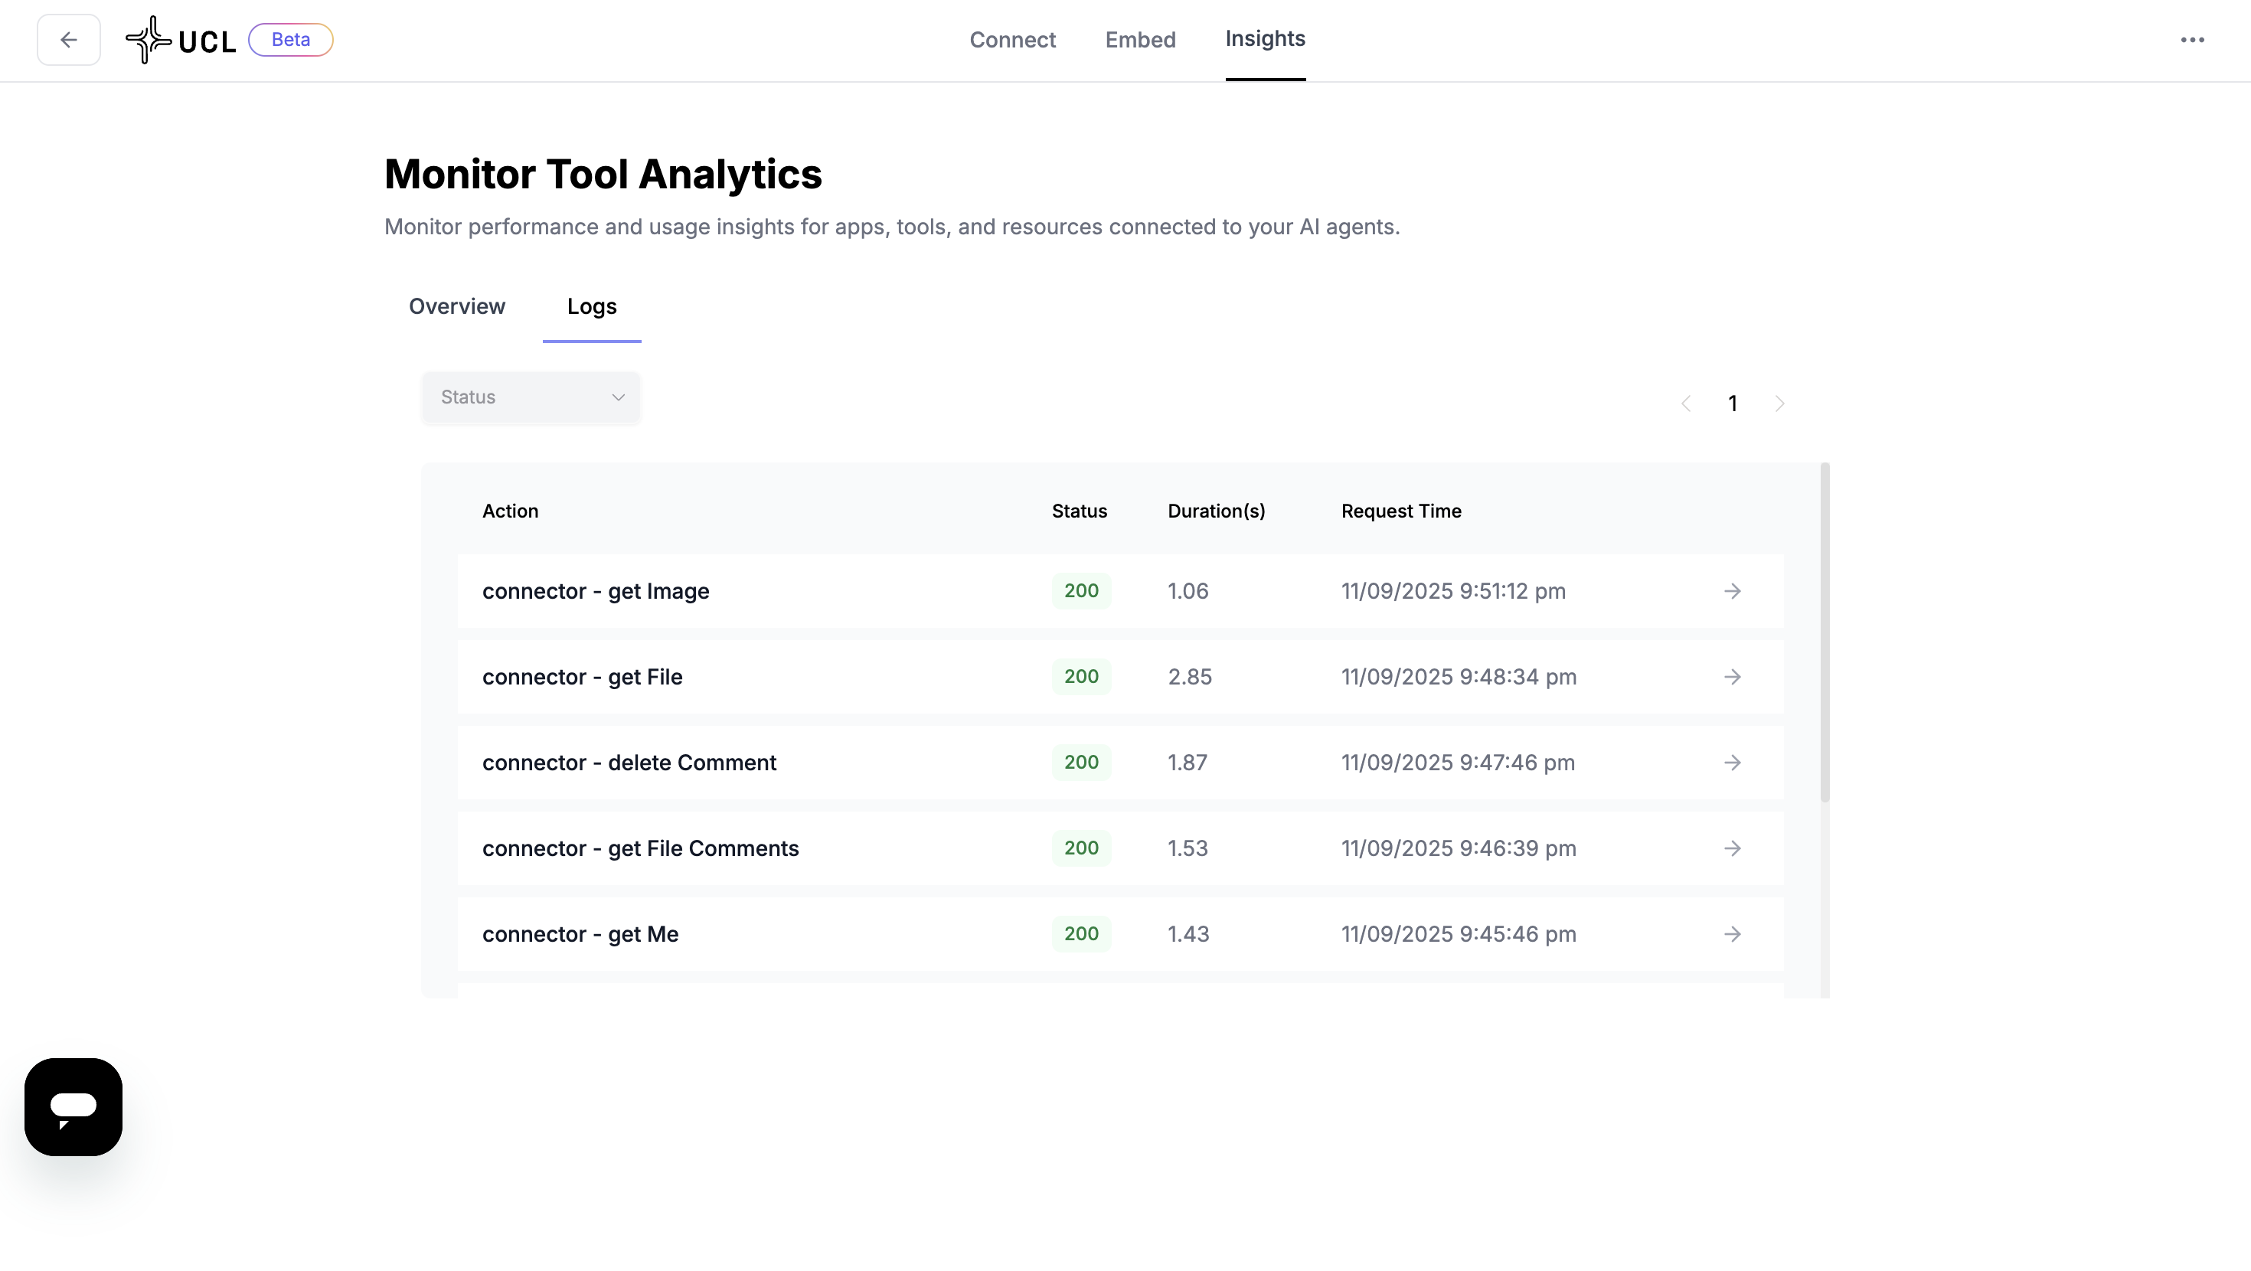Screen dimensions: 2251x1271
Task: Go to previous page of logs
Action: point(1686,404)
